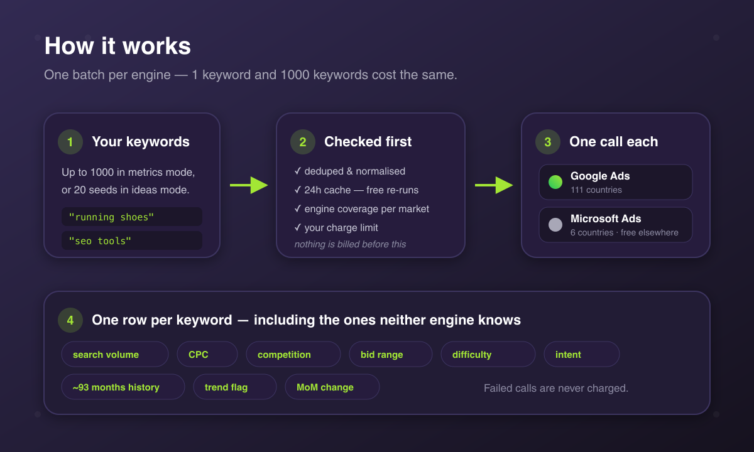The width and height of the screenshot is (754, 452).
Task: Pick the "difficulty" chip
Action: click(488, 354)
